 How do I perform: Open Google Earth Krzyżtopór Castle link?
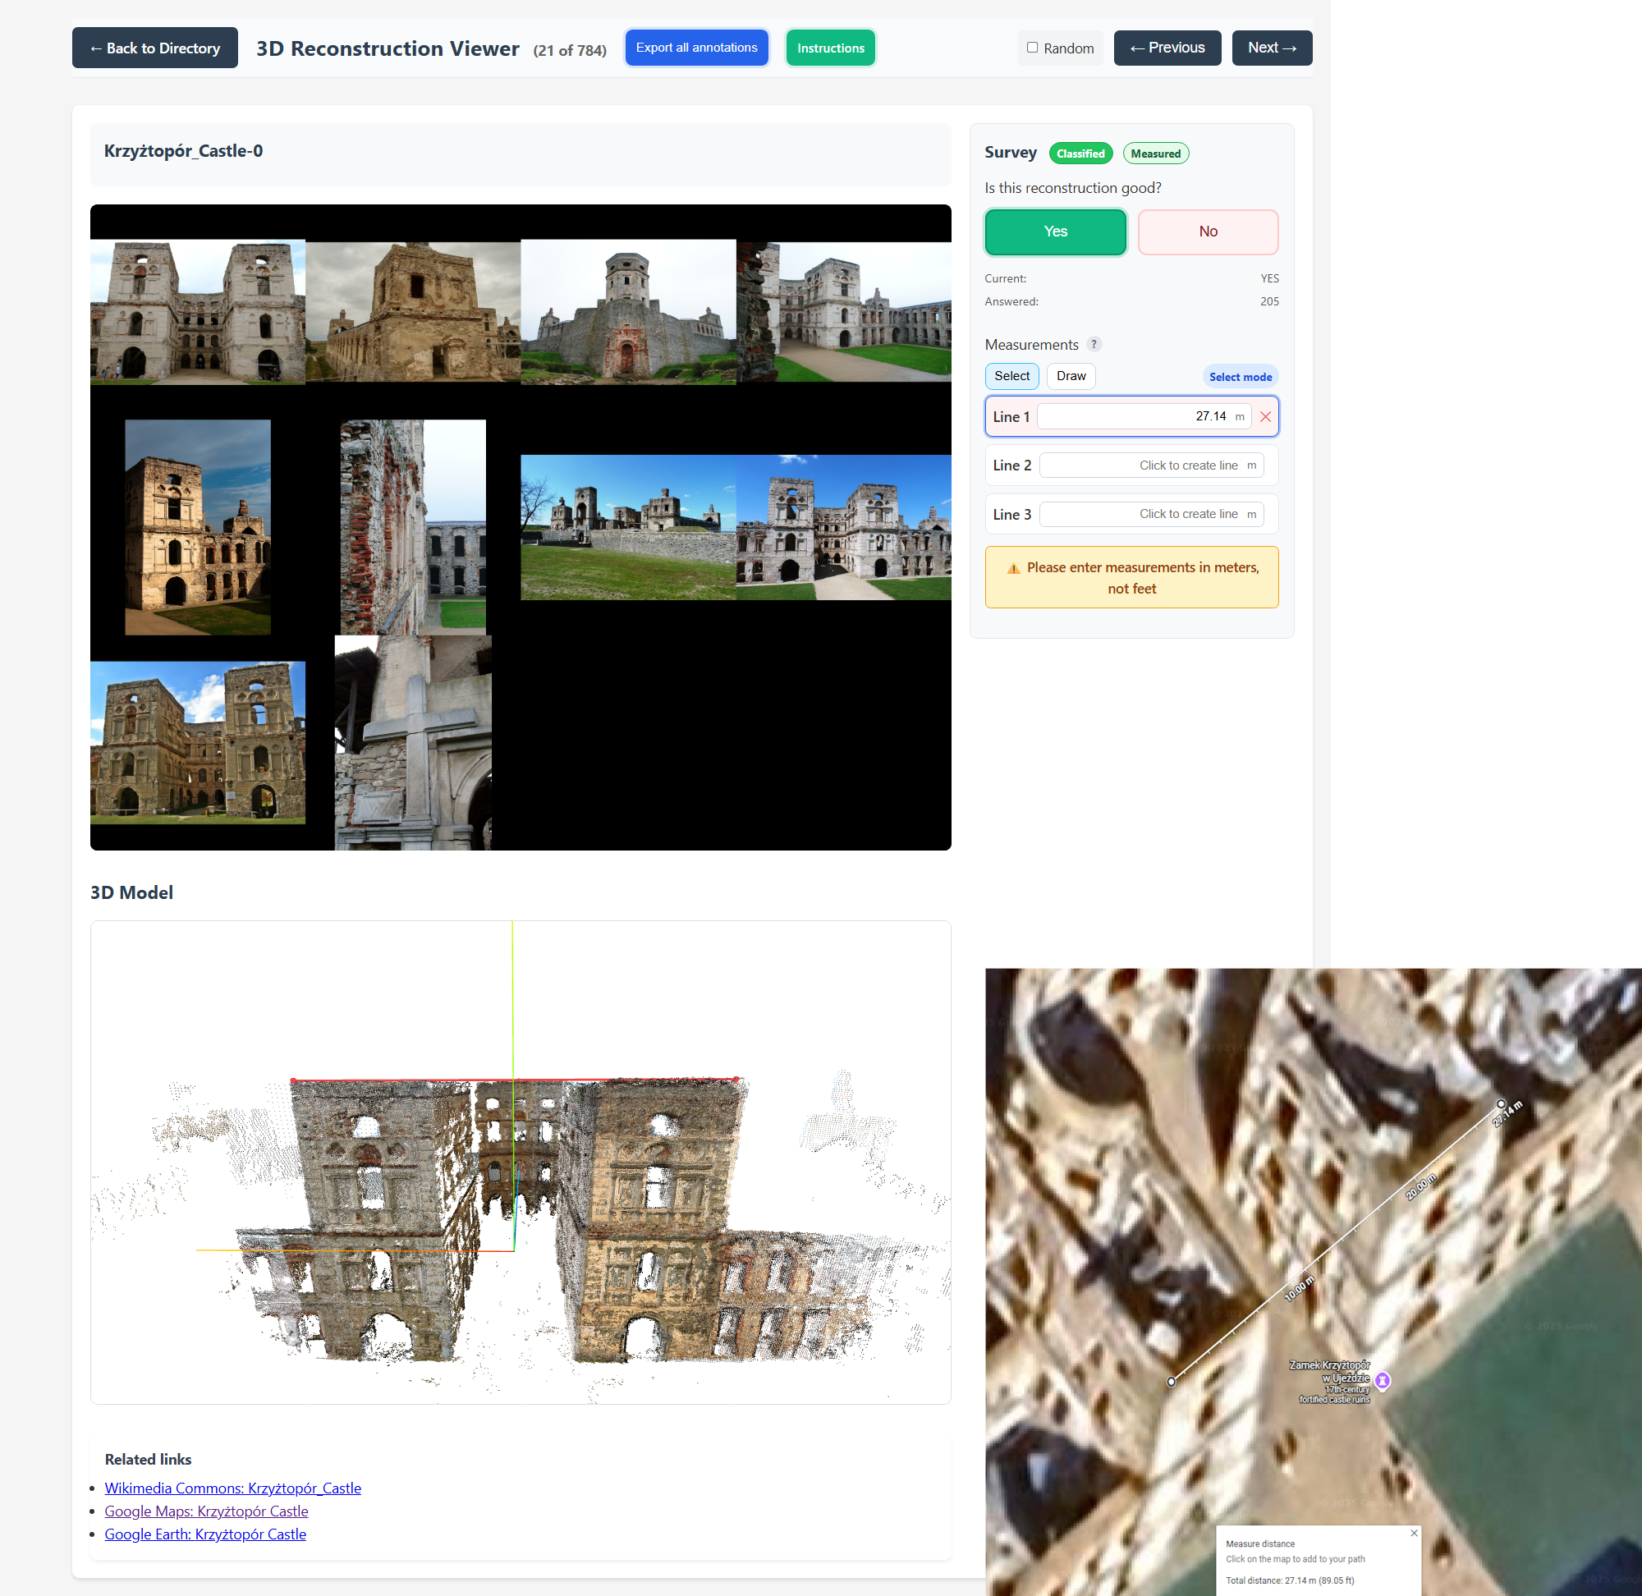coord(205,1534)
